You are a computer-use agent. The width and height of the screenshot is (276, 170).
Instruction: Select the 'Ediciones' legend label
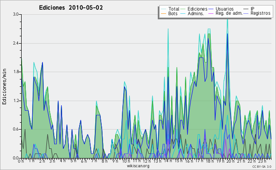click(x=197, y=9)
